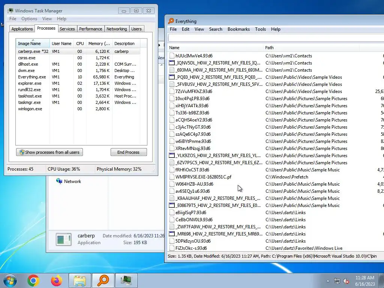Switch to the Services tab

pos(67,28)
